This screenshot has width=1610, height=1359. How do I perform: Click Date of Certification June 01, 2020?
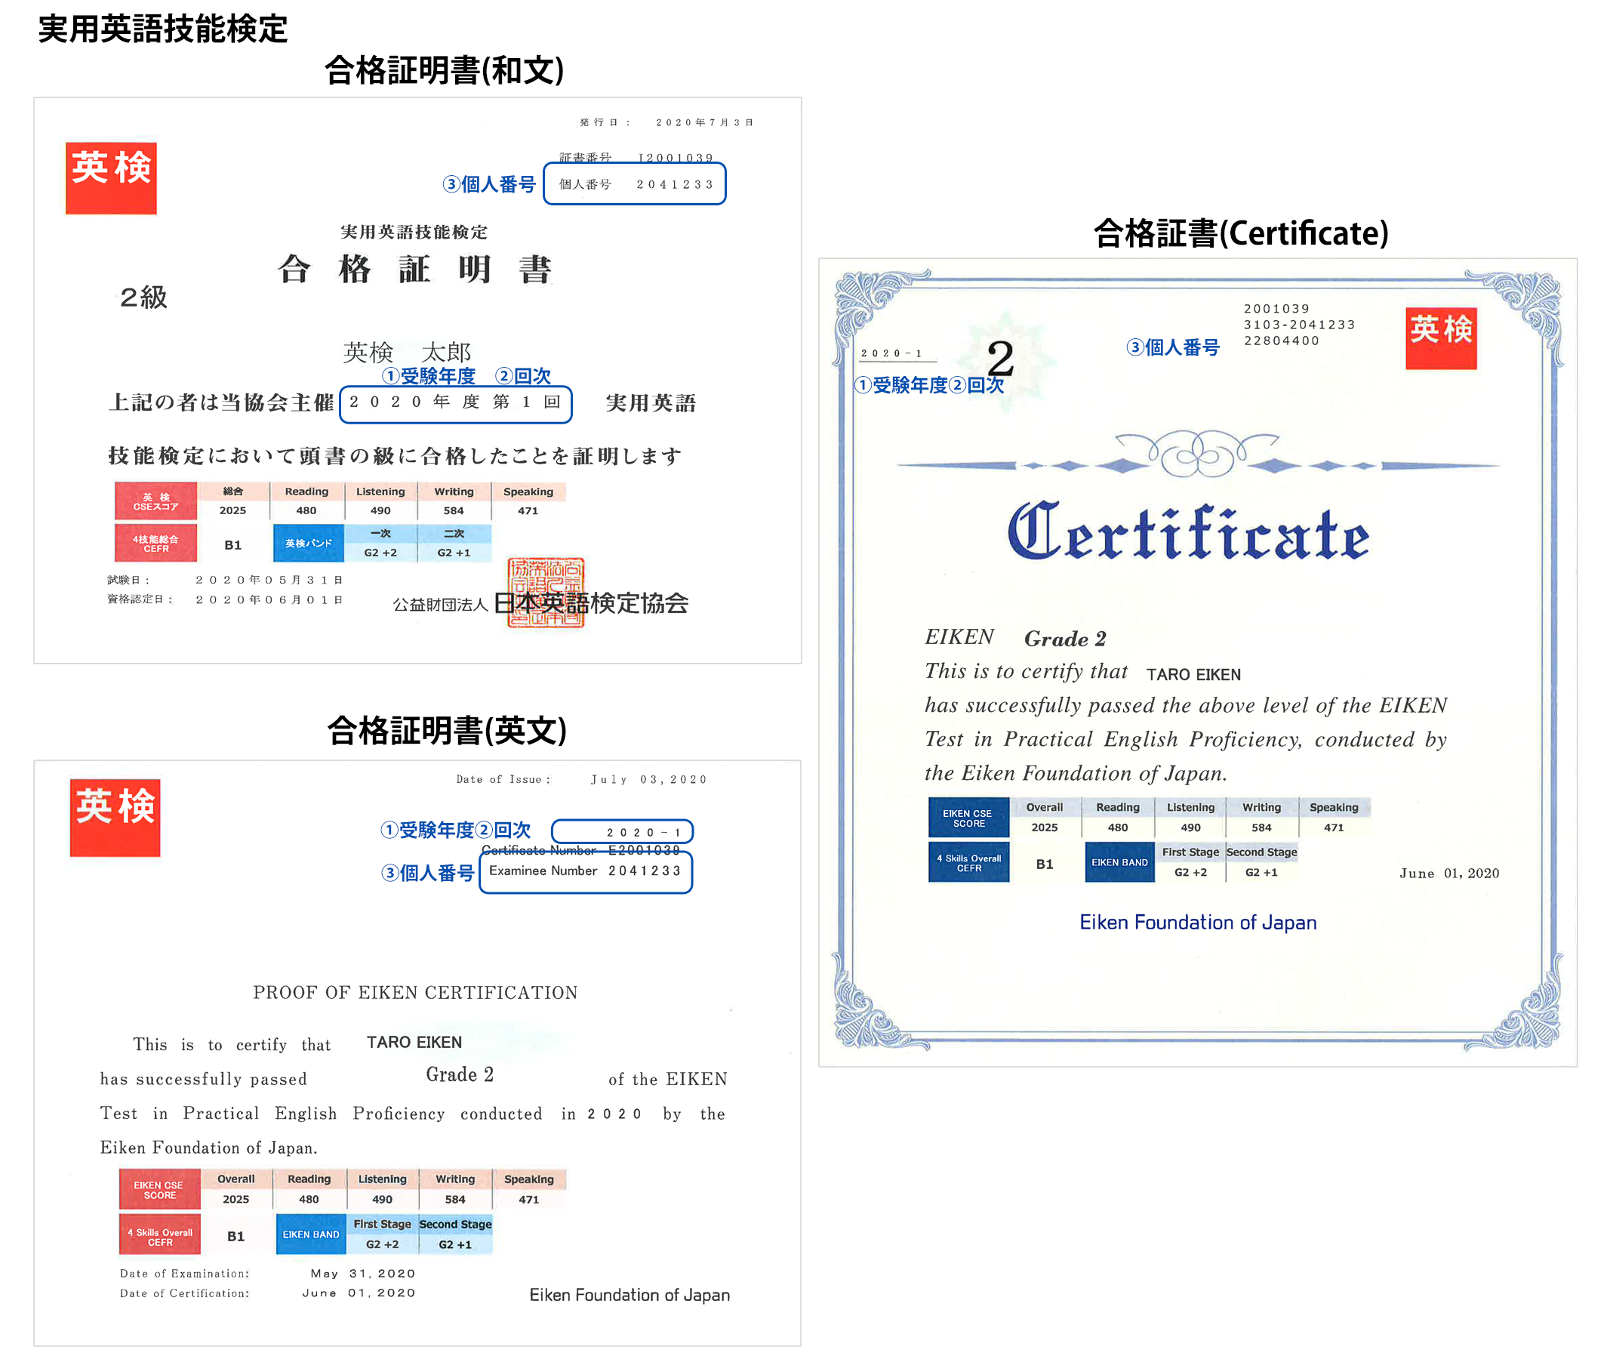pyautogui.click(x=267, y=1293)
